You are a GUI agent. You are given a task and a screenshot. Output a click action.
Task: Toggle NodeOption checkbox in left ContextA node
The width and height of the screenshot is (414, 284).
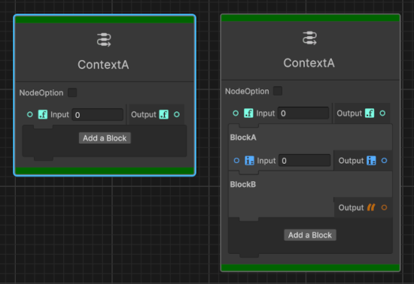click(72, 92)
